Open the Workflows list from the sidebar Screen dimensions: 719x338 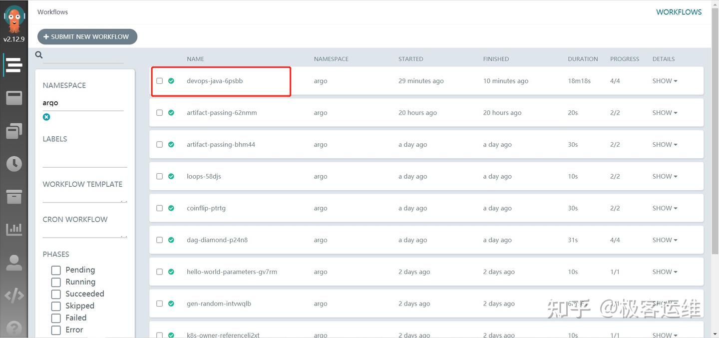tap(13, 64)
